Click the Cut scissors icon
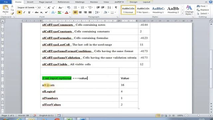213x120 pixels. click(12, 6)
